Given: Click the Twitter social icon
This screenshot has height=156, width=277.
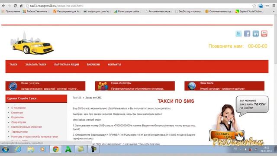Looking at the screenshot, I should (x=238, y=33).
